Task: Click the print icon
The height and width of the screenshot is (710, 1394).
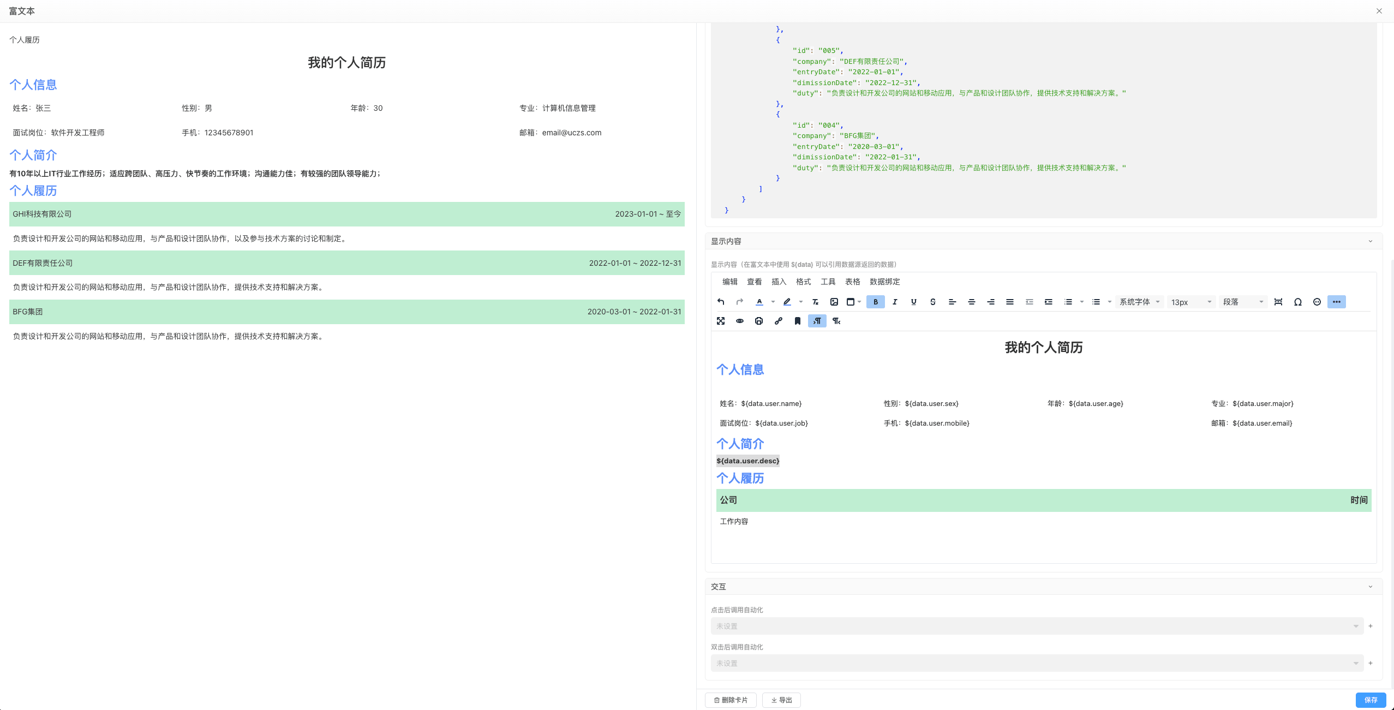Action: (758, 321)
